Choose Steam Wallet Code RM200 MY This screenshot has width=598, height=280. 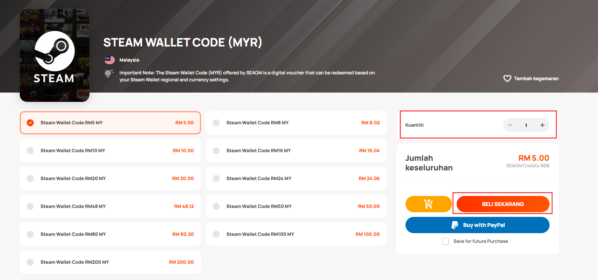click(x=110, y=262)
